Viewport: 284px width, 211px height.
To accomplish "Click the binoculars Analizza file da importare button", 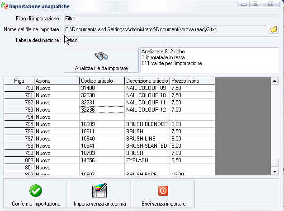I will (x=101, y=60).
